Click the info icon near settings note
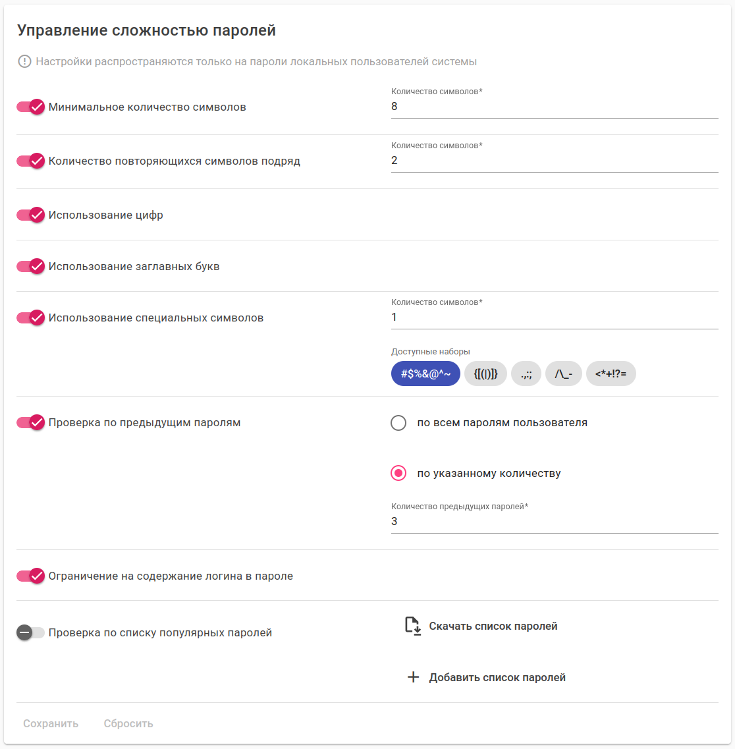Screen dimensions: 735x749 (x=24, y=62)
